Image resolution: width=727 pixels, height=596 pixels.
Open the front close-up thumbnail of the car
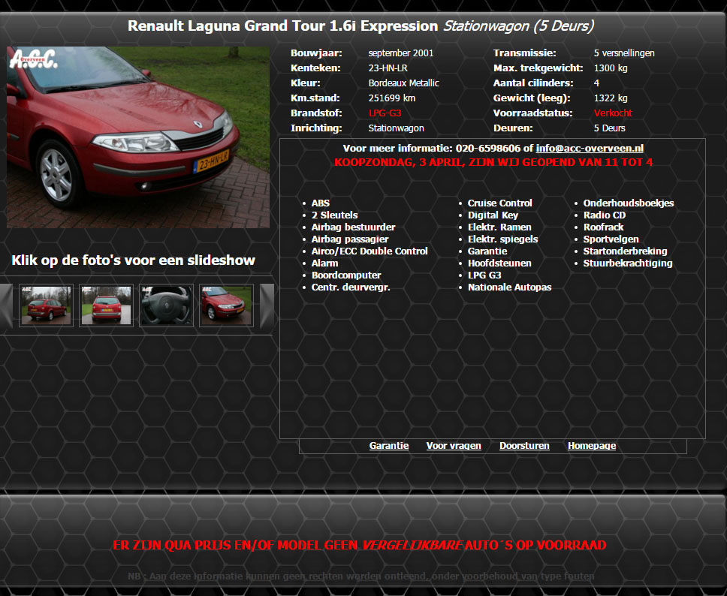click(226, 306)
